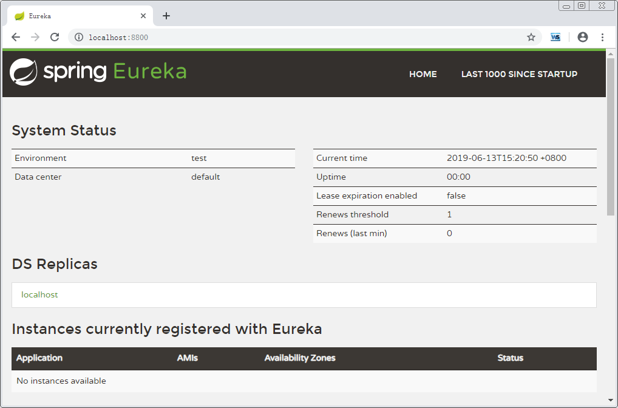The image size is (618, 408).
Task: Click the 'Lease expiration enabled' label
Action: click(367, 196)
